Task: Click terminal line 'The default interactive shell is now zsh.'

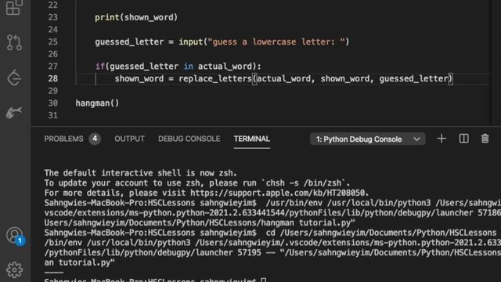Action: pyautogui.click(x=141, y=173)
